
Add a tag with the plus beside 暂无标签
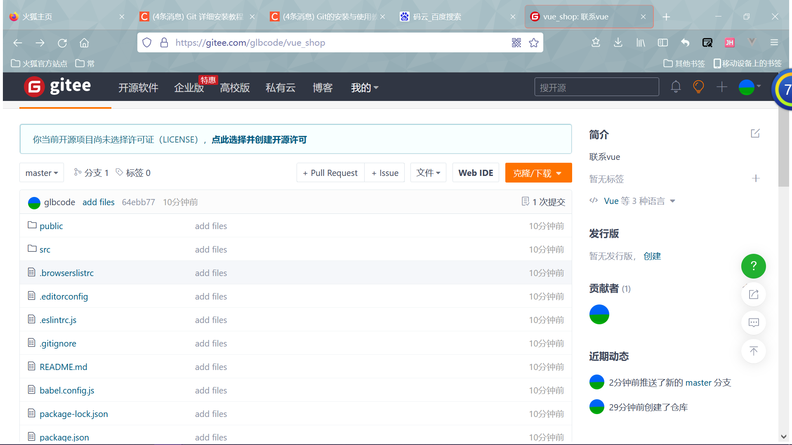756,178
